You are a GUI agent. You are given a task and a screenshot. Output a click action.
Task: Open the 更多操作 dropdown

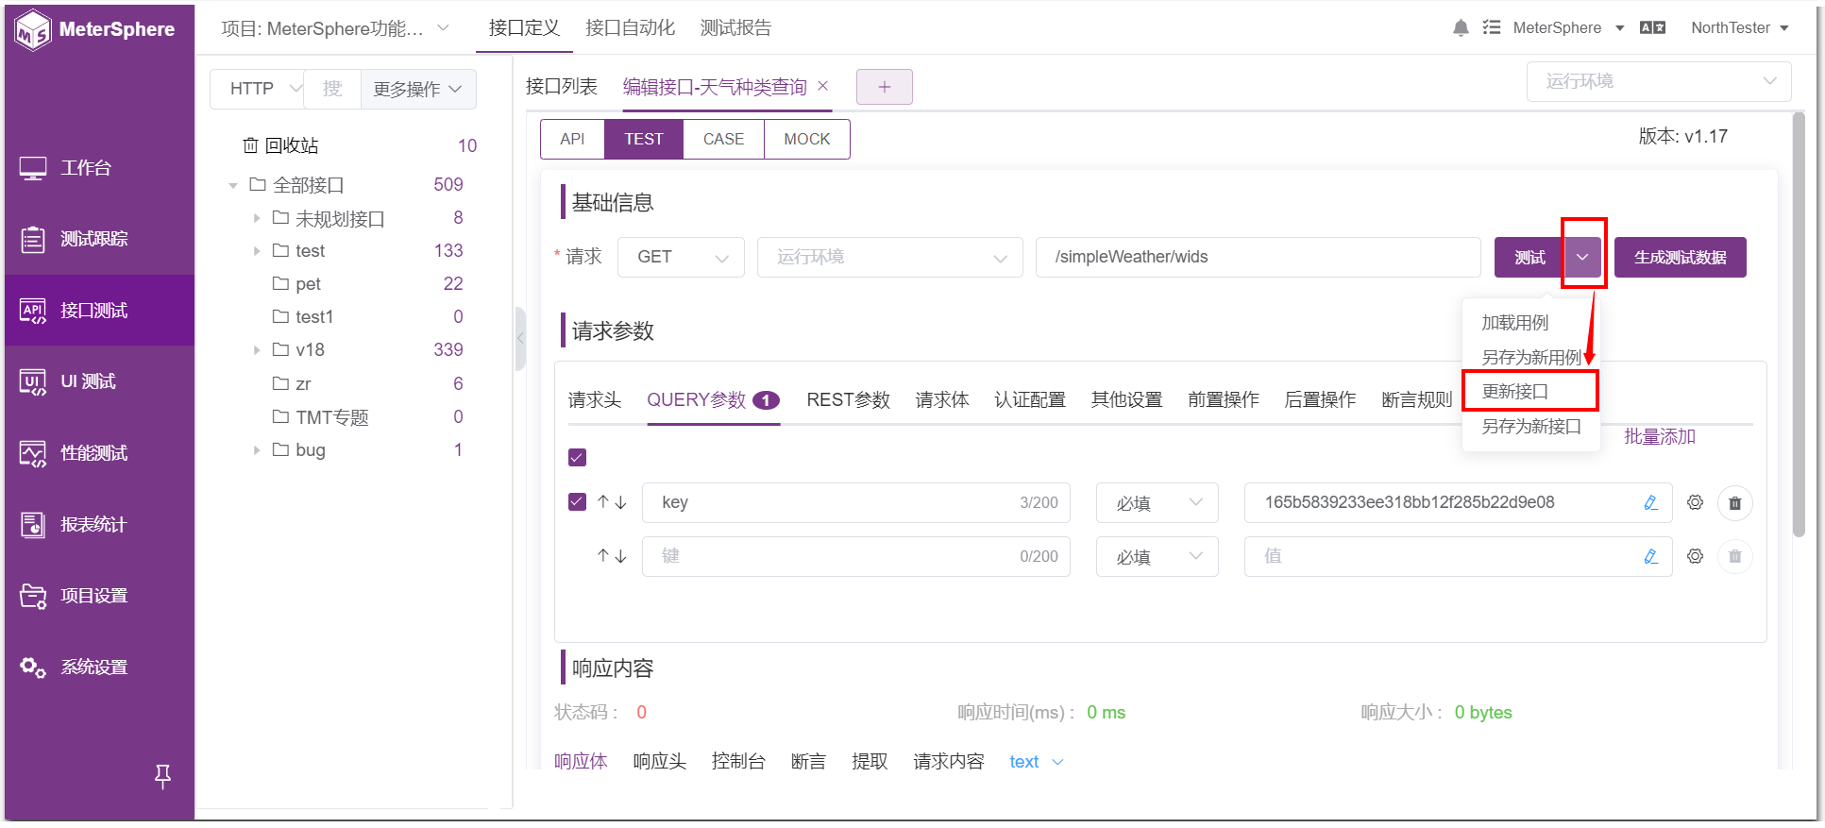coord(417,89)
